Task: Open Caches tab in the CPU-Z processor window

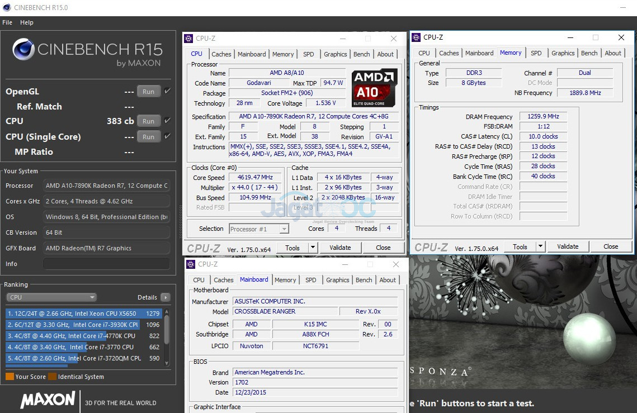Action: tap(221, 54)
